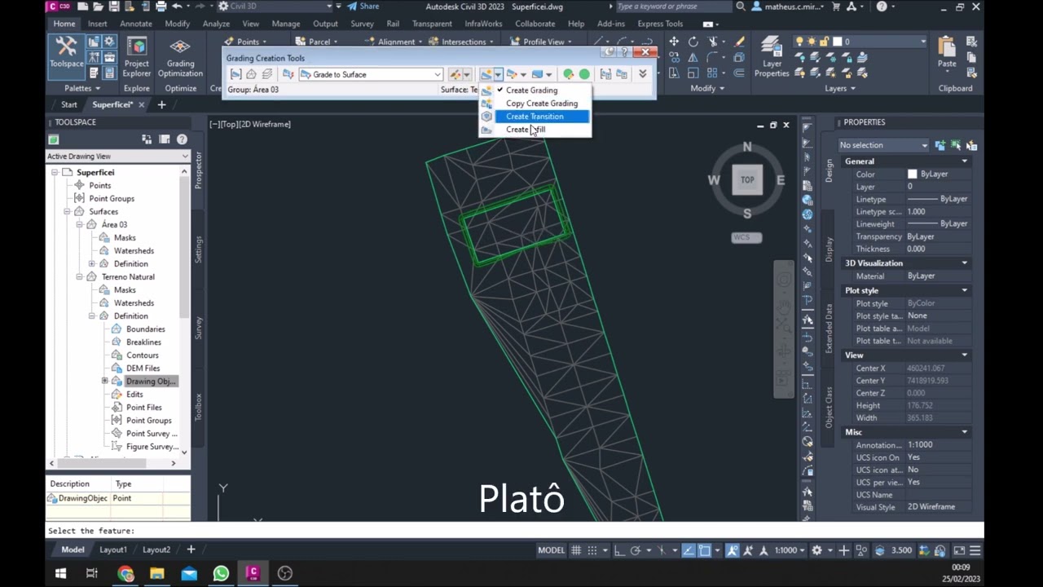Toggle 2D object snap button

tap(705, 550)
